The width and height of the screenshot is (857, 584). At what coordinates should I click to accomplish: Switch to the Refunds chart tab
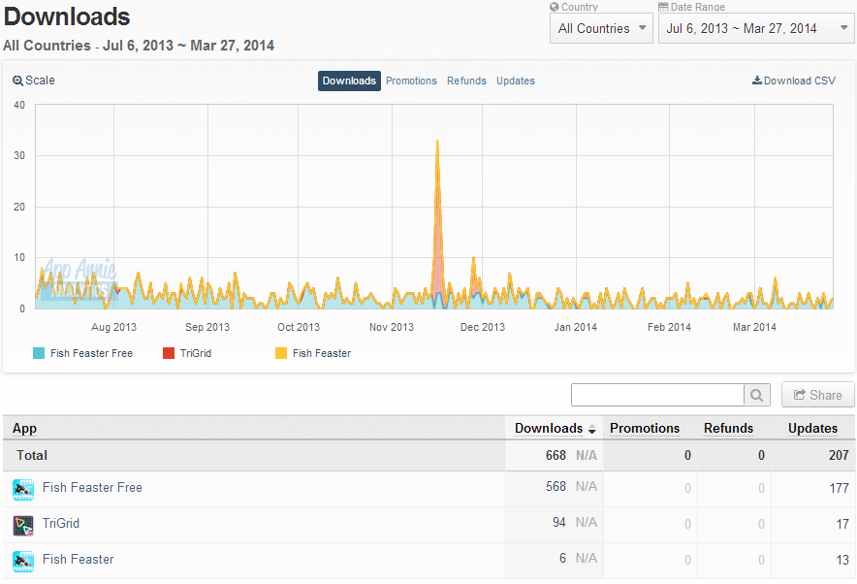(466, 81)
